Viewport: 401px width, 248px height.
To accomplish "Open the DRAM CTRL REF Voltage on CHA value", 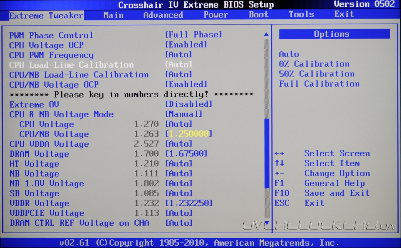I will 178,223.
